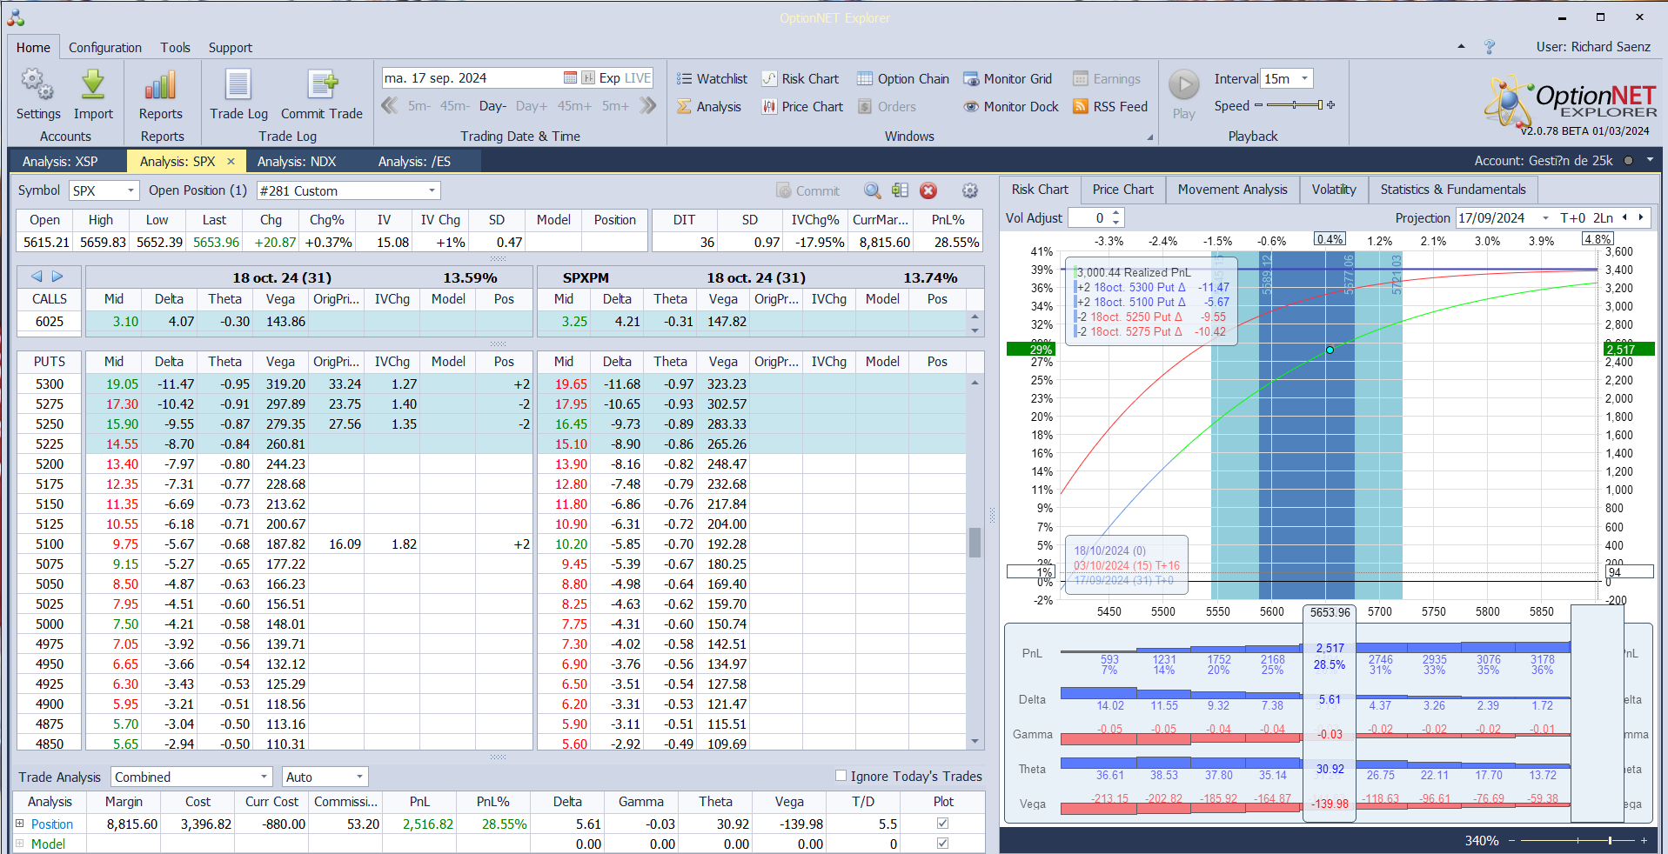Step forward one day with Day+
The image size is (1668, 854).
coord(532,106)
